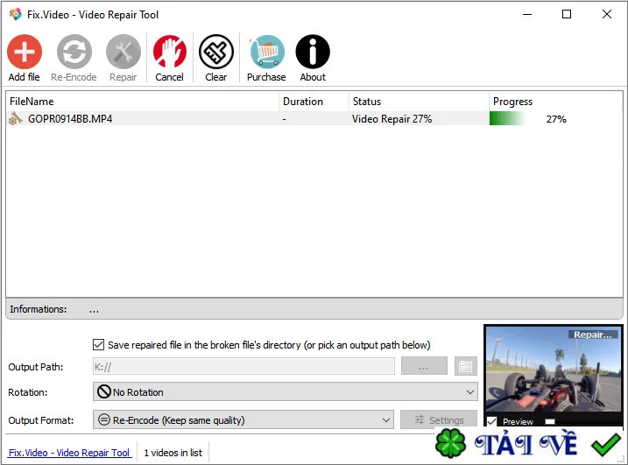The height and width of the screenshot is (465, 628).
Task: Click the 27% progress percentage text
Action: tap(556, 119)
